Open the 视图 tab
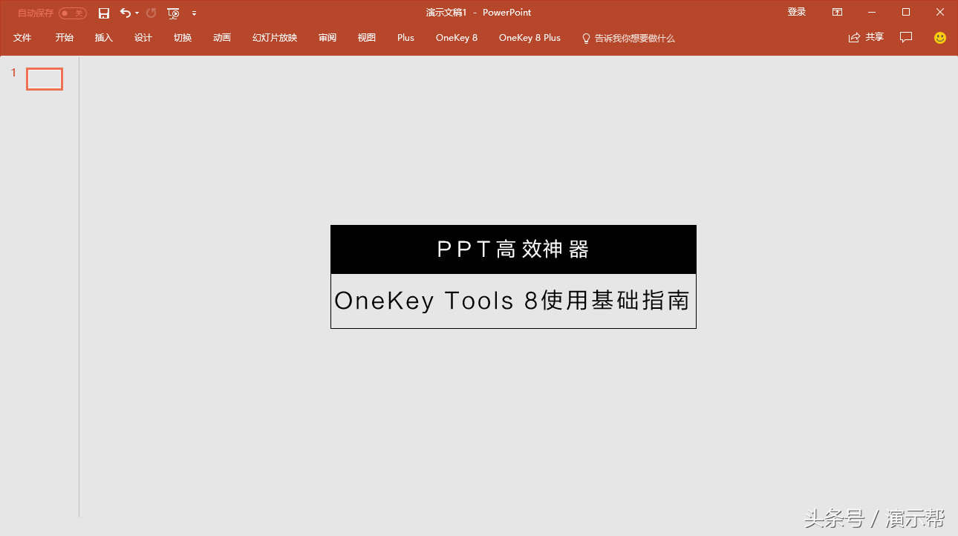The image size is (958, 536). coord(367,38)
